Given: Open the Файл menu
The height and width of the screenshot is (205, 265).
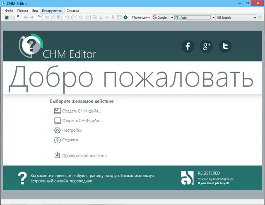Looking at the screenshot, I should pyautogui.click(x=9, y=10).
